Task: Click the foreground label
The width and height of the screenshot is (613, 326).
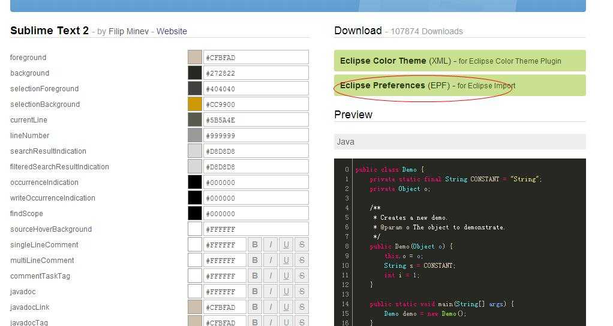Action: (28, 58)
